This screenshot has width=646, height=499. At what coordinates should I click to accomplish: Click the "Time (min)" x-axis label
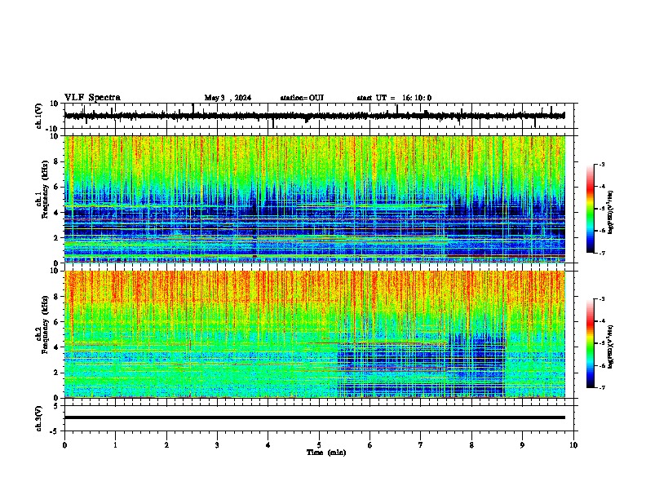(326, 453)
